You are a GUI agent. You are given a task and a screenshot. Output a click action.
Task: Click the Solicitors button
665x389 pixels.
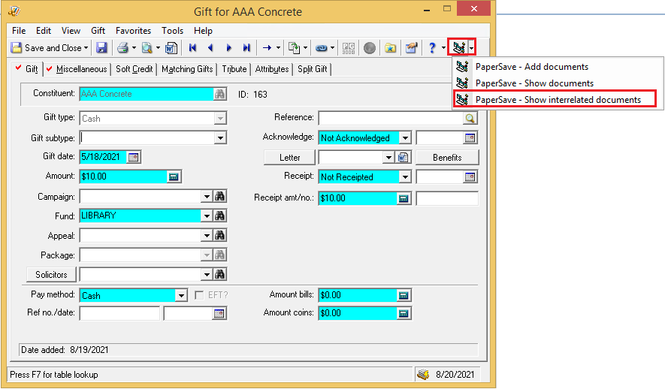pyautogui.click(x=51, y=275)
